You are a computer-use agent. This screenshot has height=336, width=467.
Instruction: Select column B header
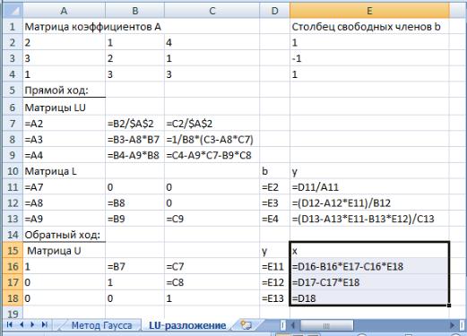click(x=134, y=11)
